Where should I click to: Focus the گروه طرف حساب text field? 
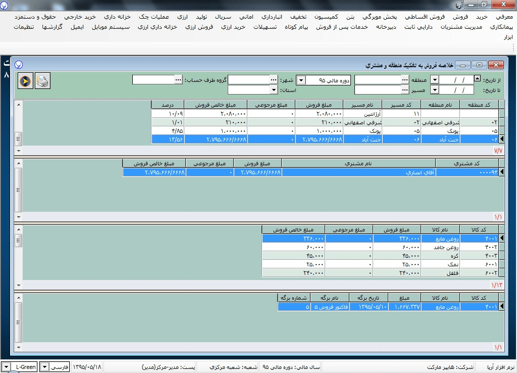(153, 80)
